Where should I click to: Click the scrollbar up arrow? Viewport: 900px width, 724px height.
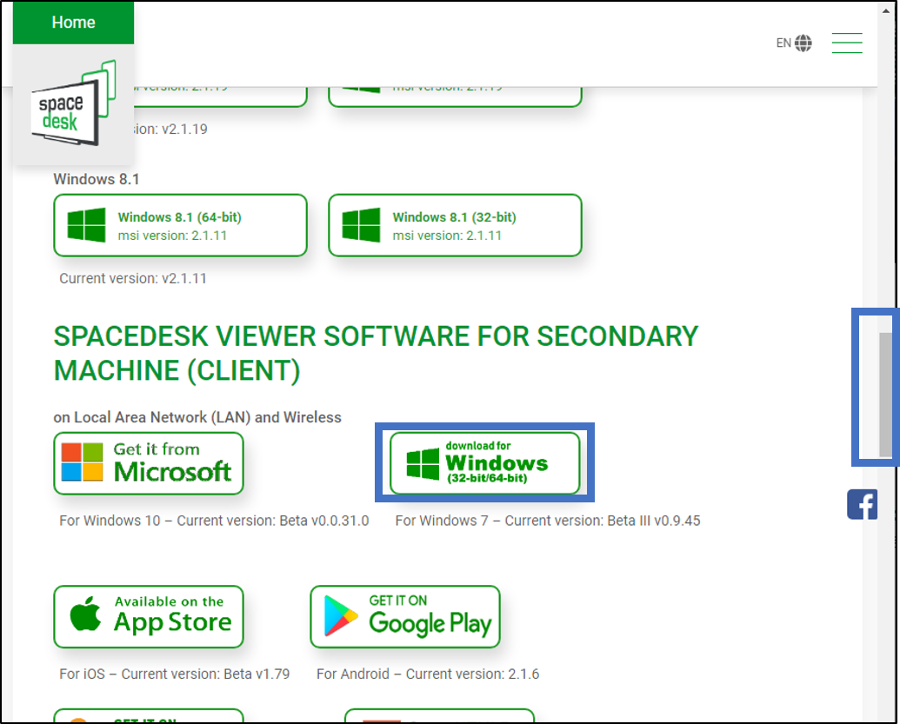(x=885, y=10)
